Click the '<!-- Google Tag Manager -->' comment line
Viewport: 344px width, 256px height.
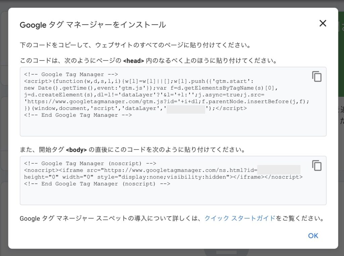click(x=71, y=74)
